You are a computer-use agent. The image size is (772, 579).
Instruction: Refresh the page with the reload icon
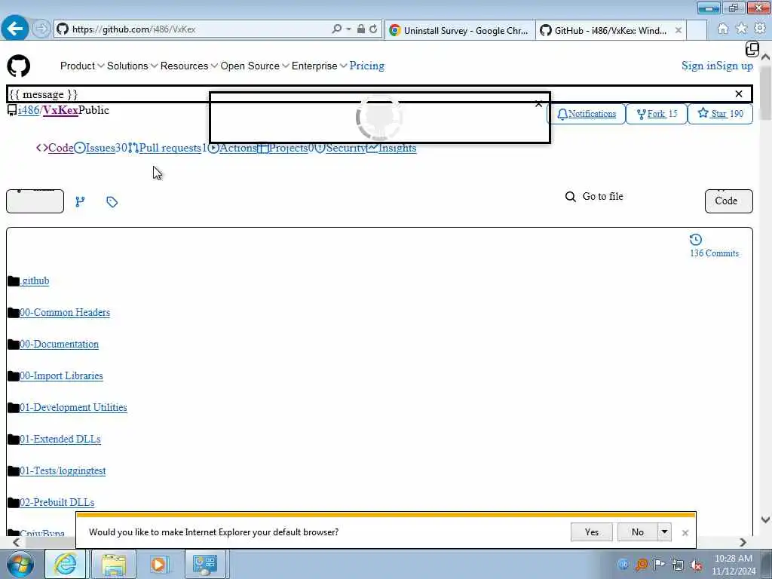[x=373, y=29]
